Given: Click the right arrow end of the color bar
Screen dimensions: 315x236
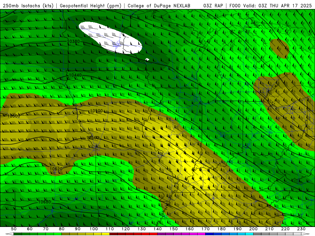Looking at the screenshot, I should click(x=306, y=234).
